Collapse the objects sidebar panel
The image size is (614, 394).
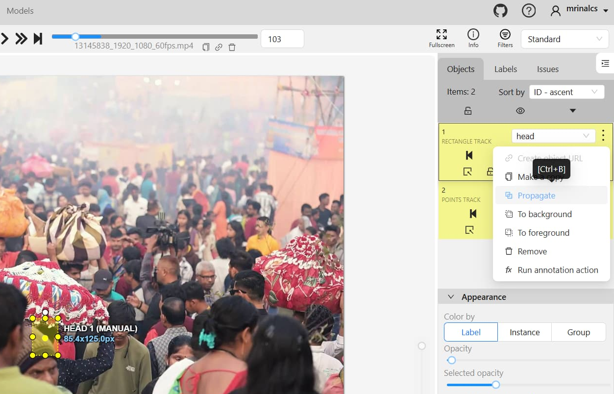coord(605,63)
